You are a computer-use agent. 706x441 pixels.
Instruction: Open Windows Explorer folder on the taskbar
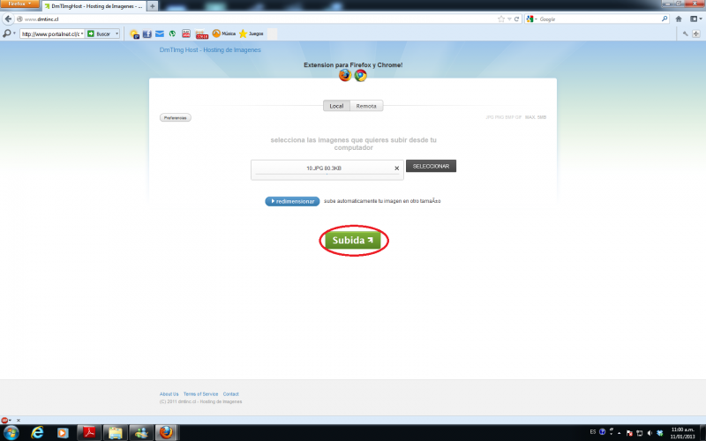[x=116, y=433]
